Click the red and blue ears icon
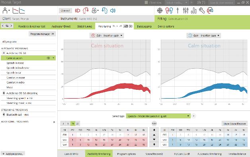This screenshot has width=250, height=157. 169,11
